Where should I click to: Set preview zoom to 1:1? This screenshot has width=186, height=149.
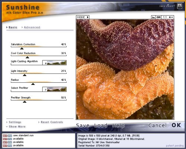tap(165, 17)
